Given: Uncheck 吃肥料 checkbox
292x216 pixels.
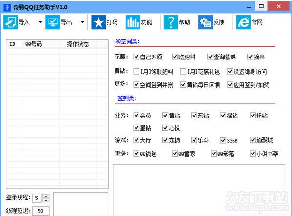Looking at the screenshot, I should (175, 57).
